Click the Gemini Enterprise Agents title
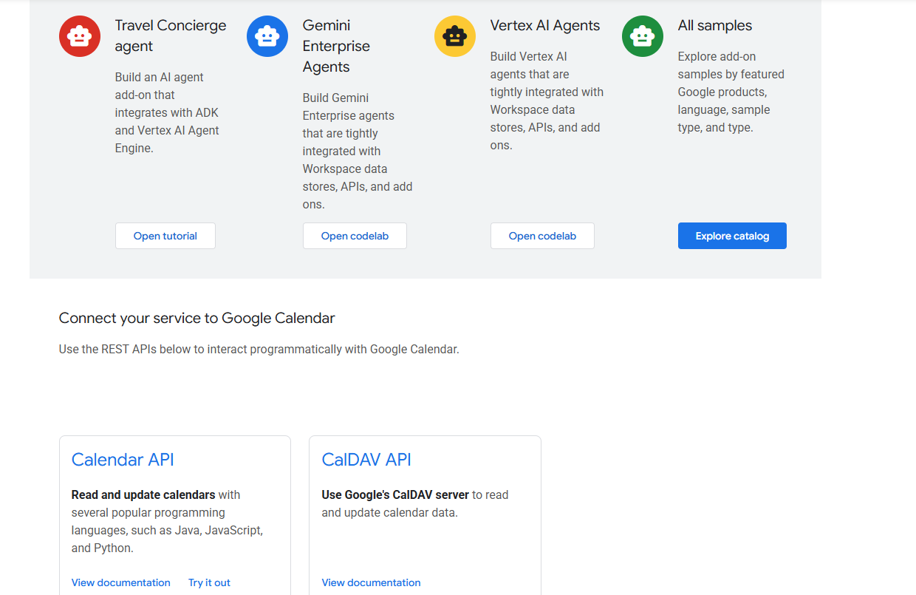Viewport: 916px width, 595px height. click(336, 45)
